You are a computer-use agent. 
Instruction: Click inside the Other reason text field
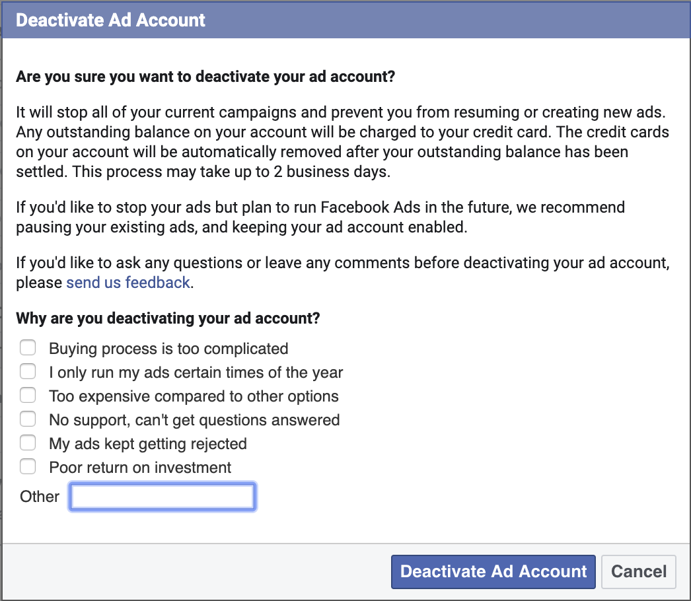point(162,497)
